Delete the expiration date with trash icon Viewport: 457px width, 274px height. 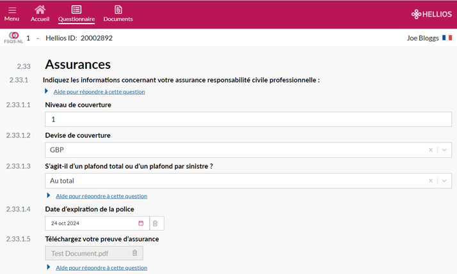[x=156, y=223]
